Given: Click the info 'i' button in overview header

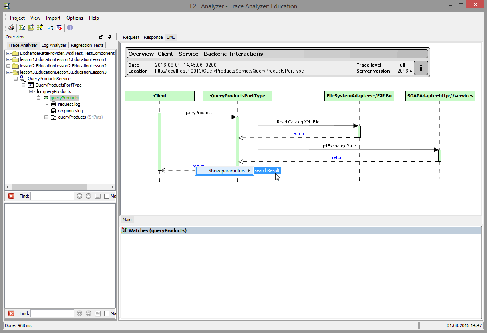Looking at the screenshot, I should point(421,68).
